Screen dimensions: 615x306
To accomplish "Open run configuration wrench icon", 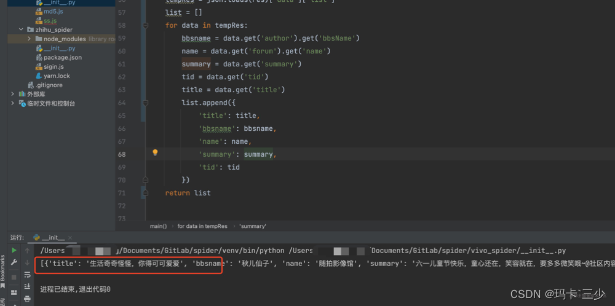I will pos(14,262).
